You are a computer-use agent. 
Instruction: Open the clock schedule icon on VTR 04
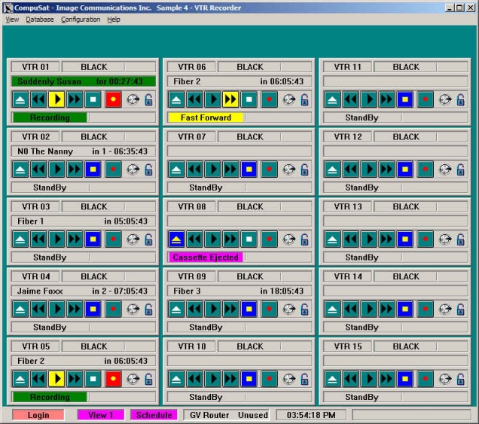click(x=133, y=309)
